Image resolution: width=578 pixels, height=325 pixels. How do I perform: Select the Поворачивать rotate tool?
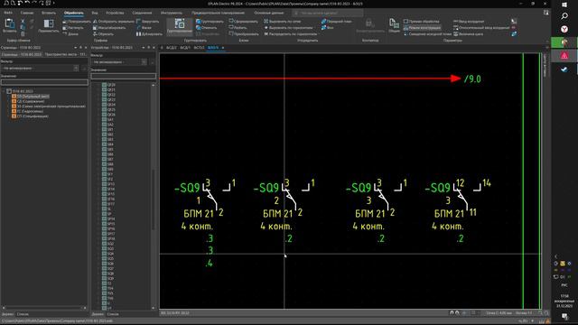coord(76,22)
